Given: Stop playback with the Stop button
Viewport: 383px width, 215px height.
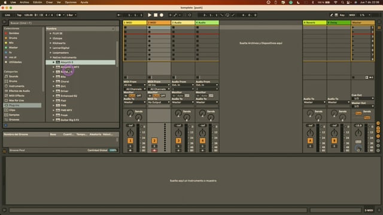Looking at the screenshot, I should (156, 15).
